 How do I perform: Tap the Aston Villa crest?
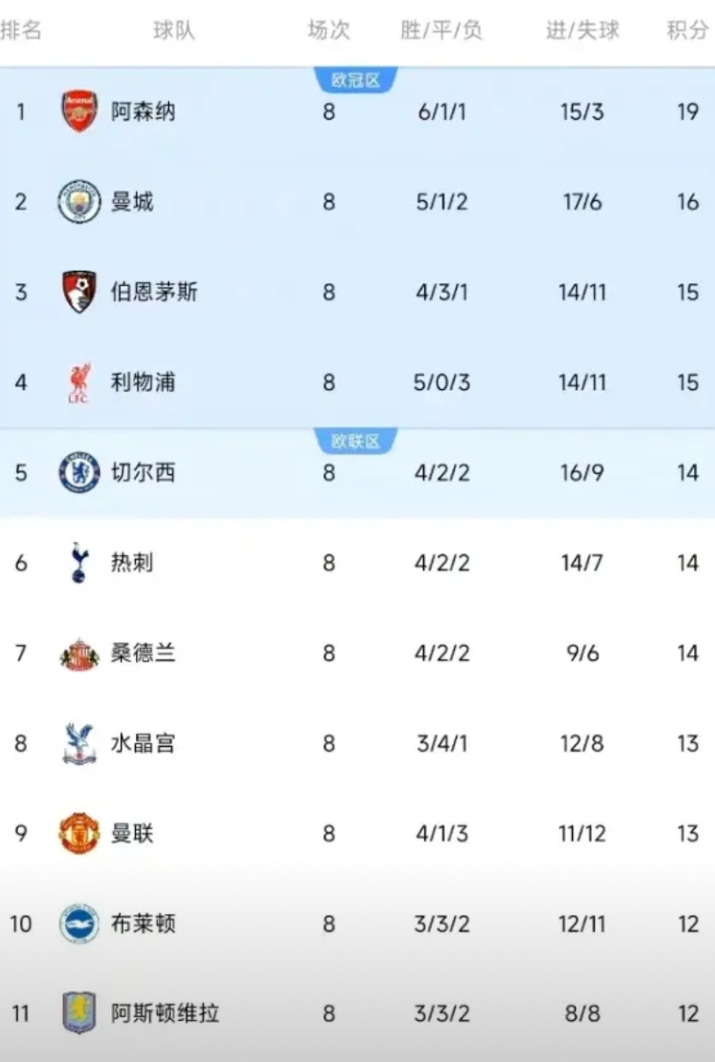pyautogui.click(x=79, y=1014)
